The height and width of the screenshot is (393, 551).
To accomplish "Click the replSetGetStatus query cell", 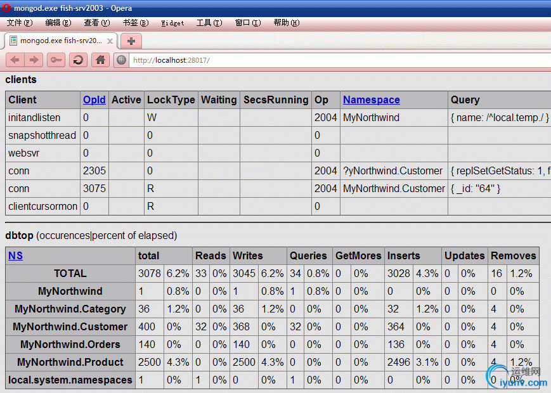I will pyautogui.click(x=500, y=171).
